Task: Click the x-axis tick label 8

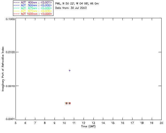Action: point(45,123)
